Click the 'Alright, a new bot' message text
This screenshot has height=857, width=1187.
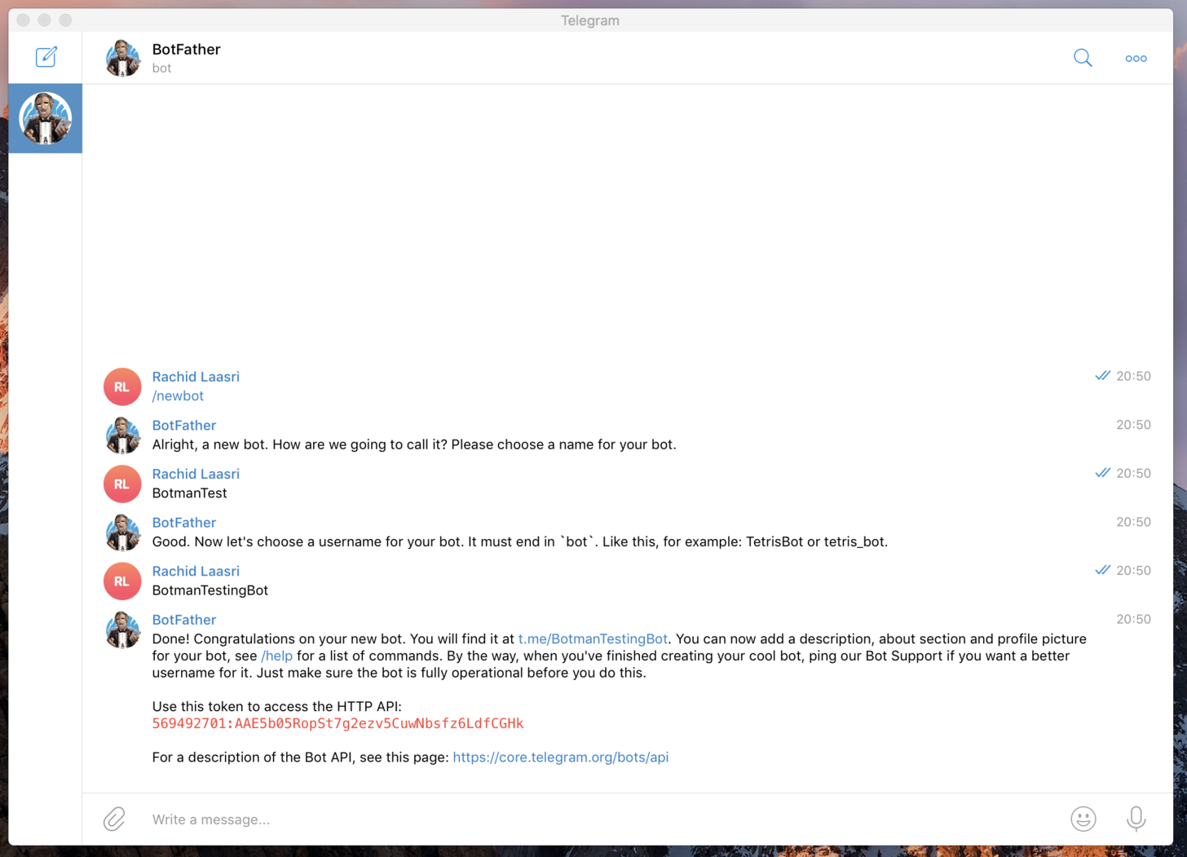point(414,444)
